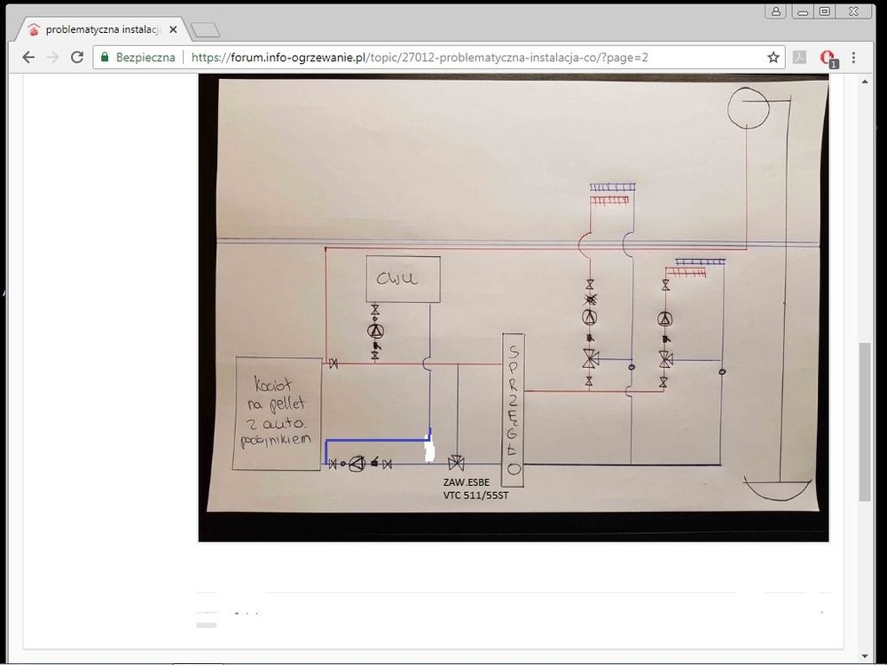Click the scrollbar up arrow

tap(865, 81)
